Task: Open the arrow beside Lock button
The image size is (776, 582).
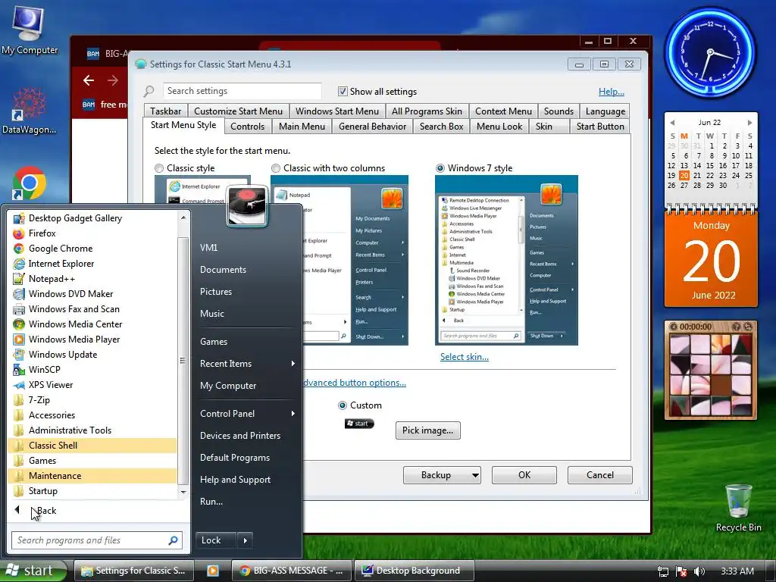Action: point(246,540)
